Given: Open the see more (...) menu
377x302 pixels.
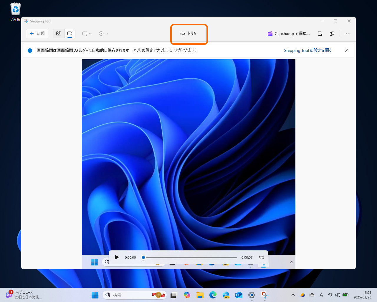Looking at the screenshot, I should pyautogui.click(x=348, y=34).
